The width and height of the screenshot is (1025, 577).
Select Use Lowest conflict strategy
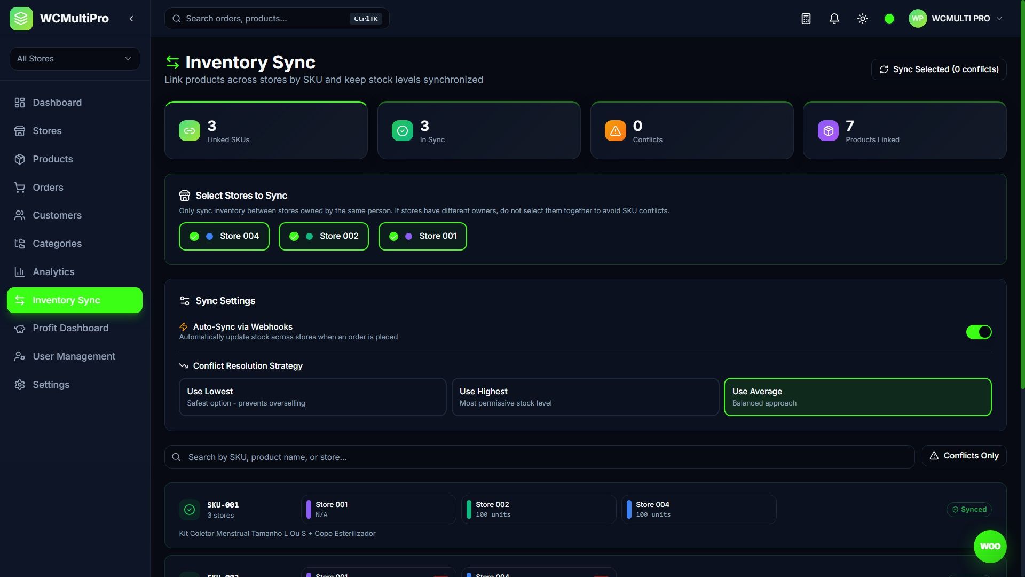tap(312, 397)
